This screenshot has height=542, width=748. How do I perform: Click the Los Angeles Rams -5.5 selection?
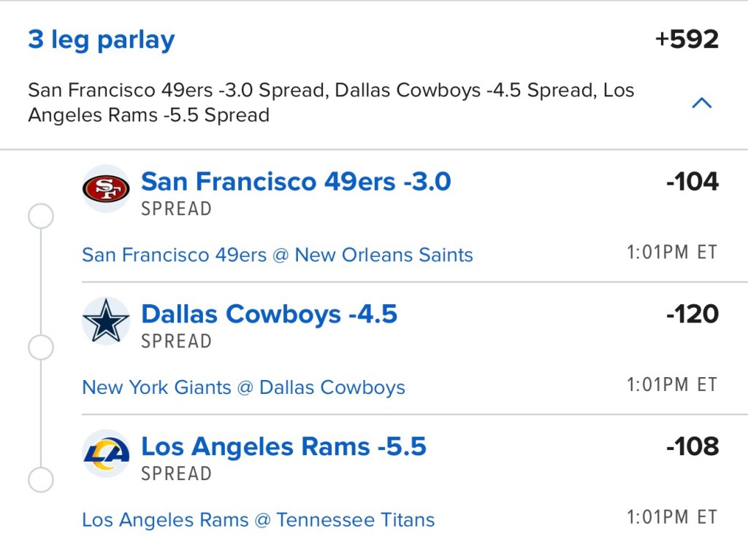click(x=283, y=446)
